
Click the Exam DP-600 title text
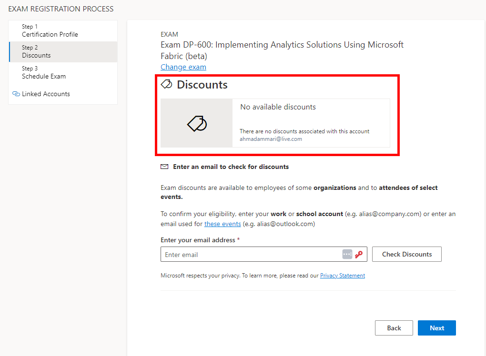pyautogui.click(x=282, y=50)
